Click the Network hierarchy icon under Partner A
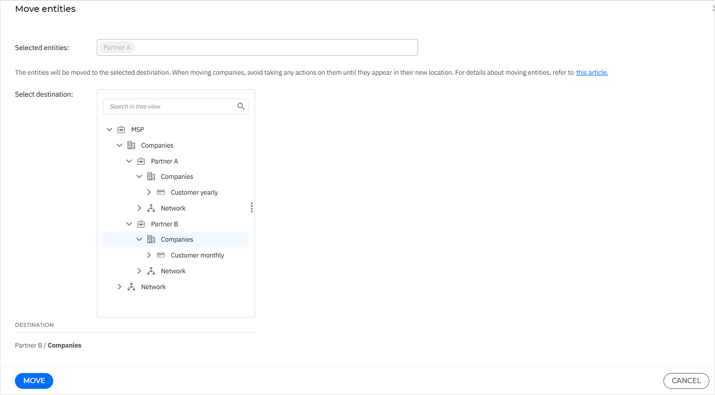 click(151, 208)
